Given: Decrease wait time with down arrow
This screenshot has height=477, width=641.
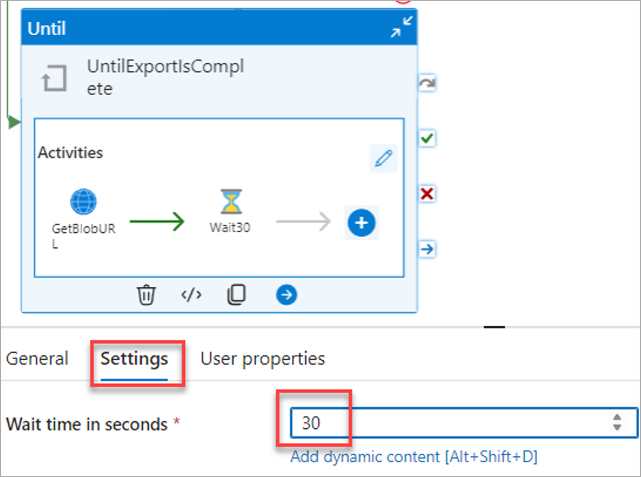Looking at the screenshot, I should pyautogui.click(x=617, y=427).
